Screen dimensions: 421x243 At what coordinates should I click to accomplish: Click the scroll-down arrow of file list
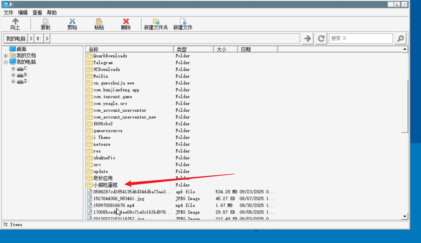(405, 217)
